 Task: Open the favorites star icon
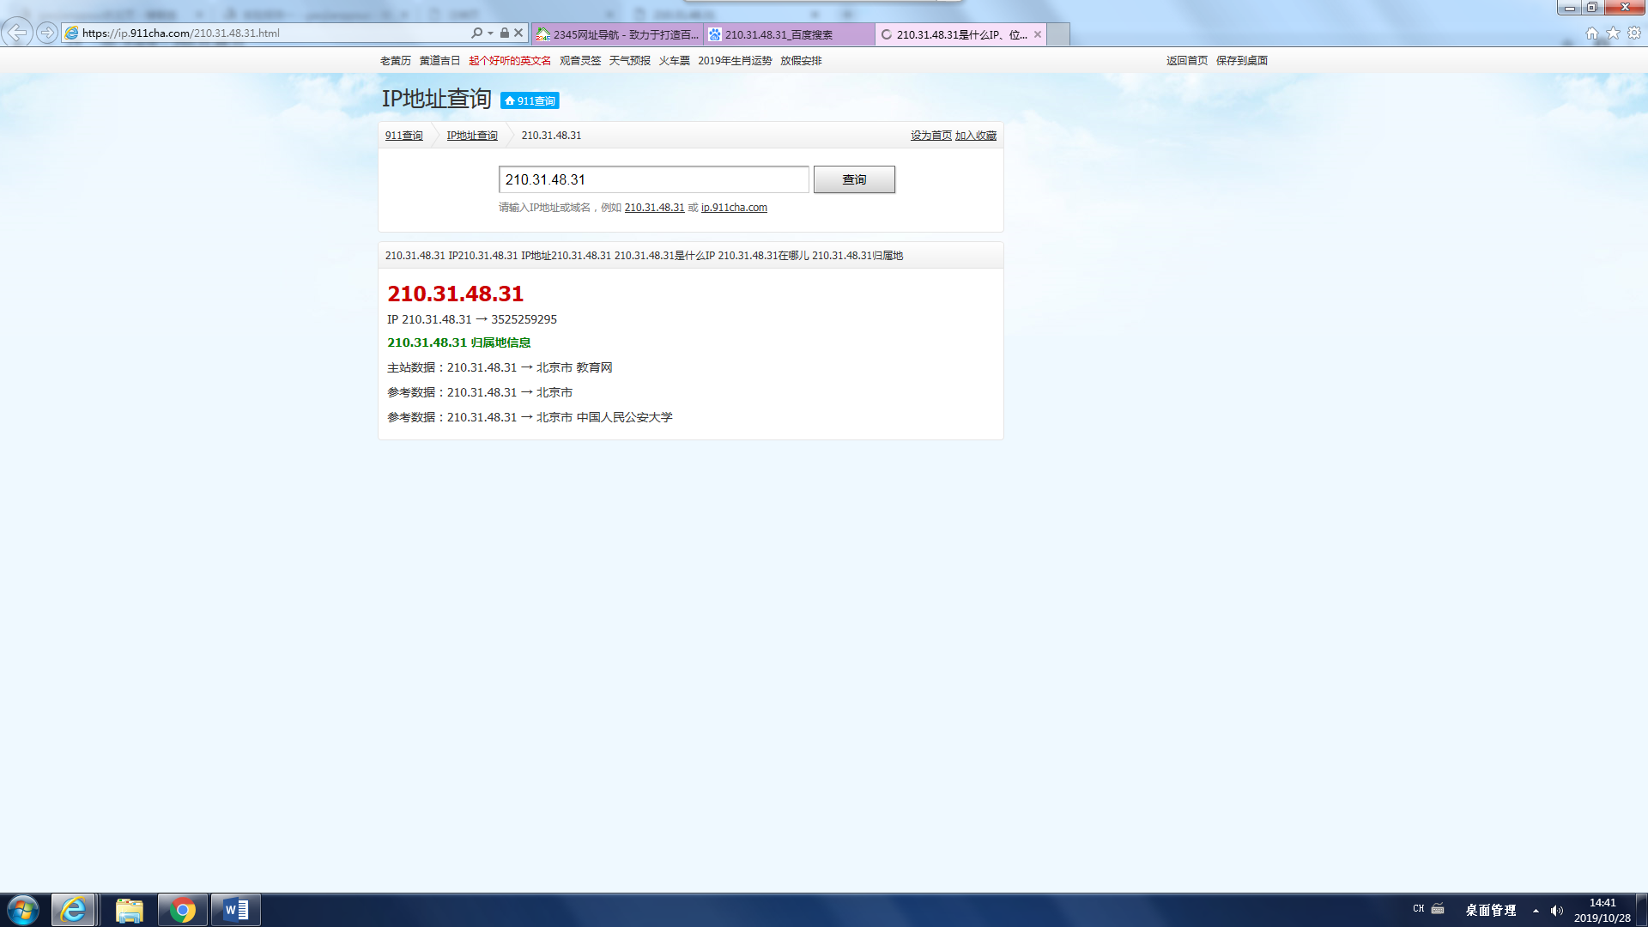tap(1613, 33)
